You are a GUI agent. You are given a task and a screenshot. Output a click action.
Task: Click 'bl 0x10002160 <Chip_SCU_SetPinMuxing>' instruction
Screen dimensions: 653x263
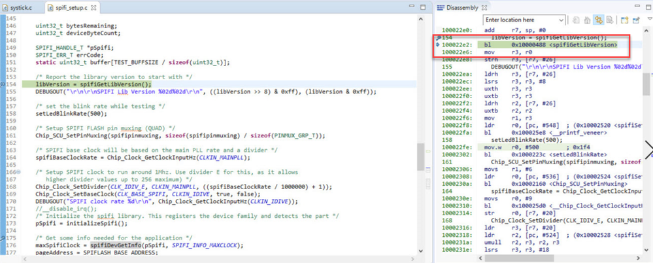(x=556, y=183)
